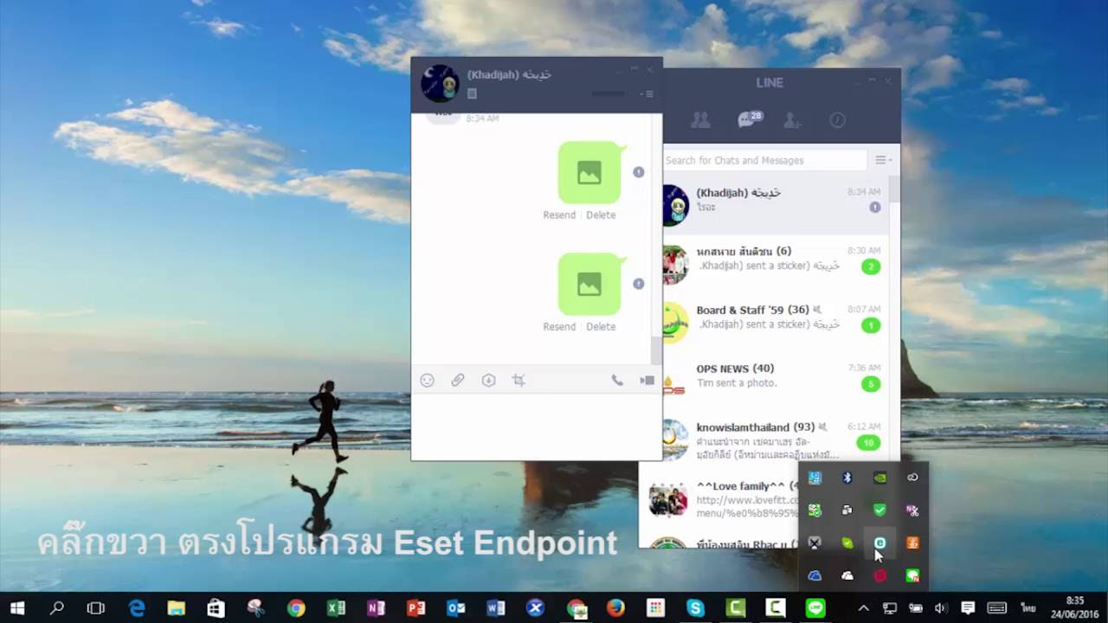
Task: Click the first failed image thumbnail bubble
Action: pos(590,172)
